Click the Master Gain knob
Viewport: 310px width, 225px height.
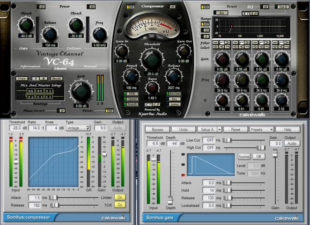point(81,91)
